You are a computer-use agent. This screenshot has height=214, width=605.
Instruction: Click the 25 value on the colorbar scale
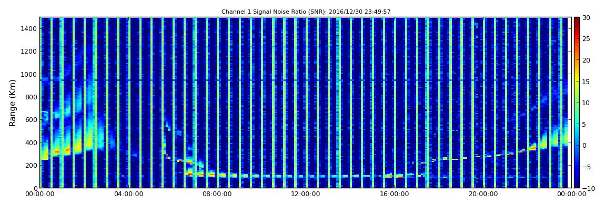pyautogui.click(x=587, y=38)
